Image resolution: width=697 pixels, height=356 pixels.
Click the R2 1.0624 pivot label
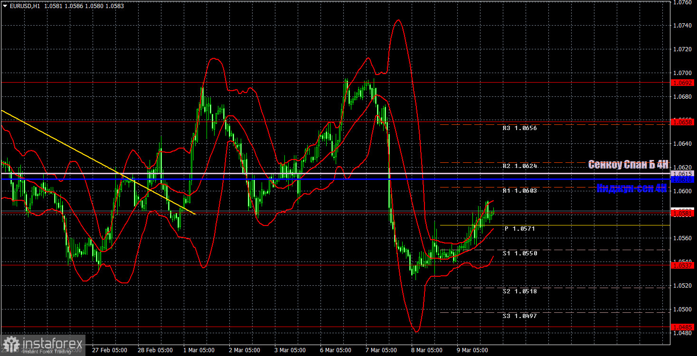[x=520, y=166]
